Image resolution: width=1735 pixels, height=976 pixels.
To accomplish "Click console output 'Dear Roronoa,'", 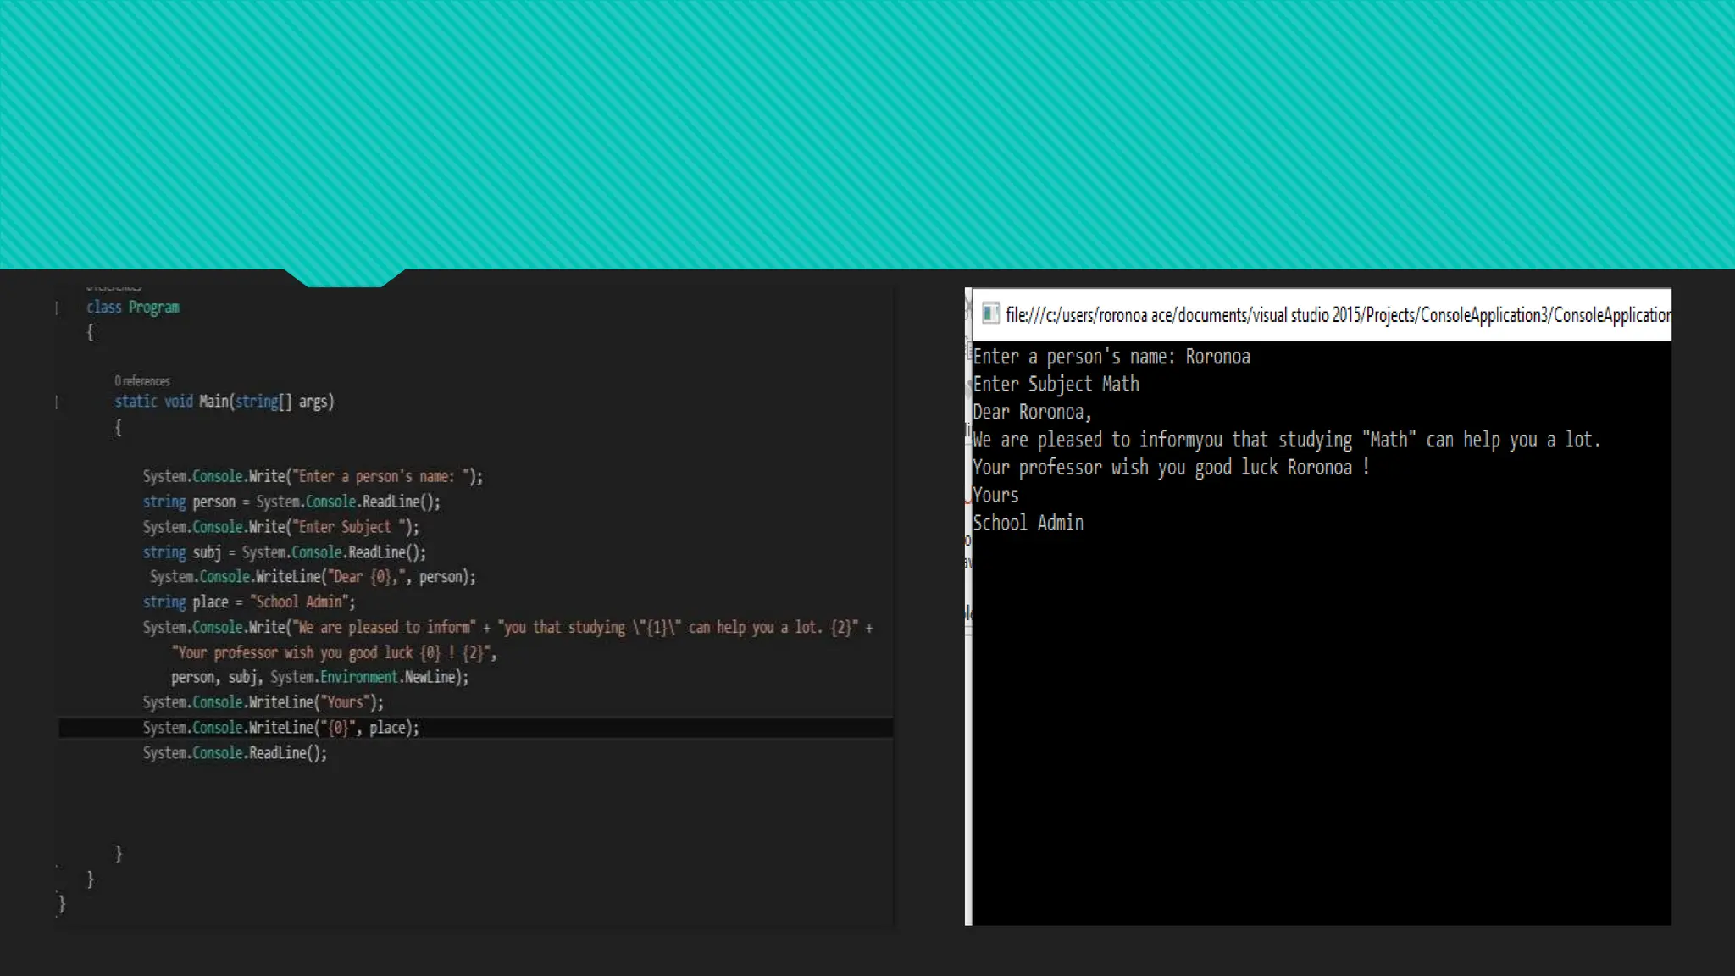I will pyautogui.click(x=1032, y=413).
